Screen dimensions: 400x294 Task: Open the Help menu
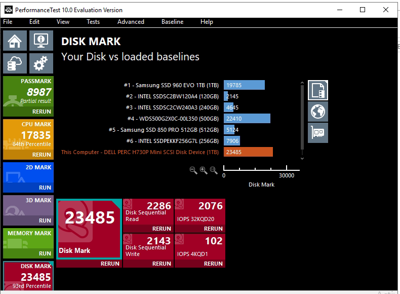(x=207, y=22)
